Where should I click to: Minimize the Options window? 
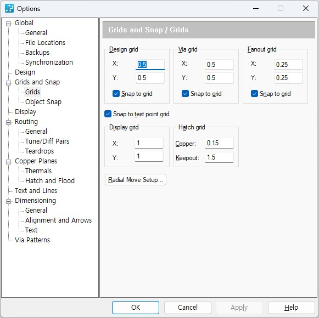256,8
